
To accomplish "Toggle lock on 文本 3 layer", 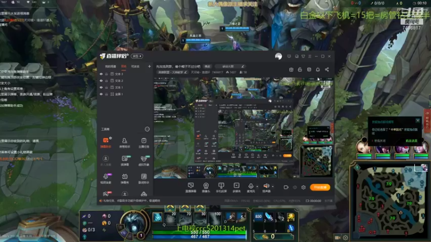I will click(106, 74).
